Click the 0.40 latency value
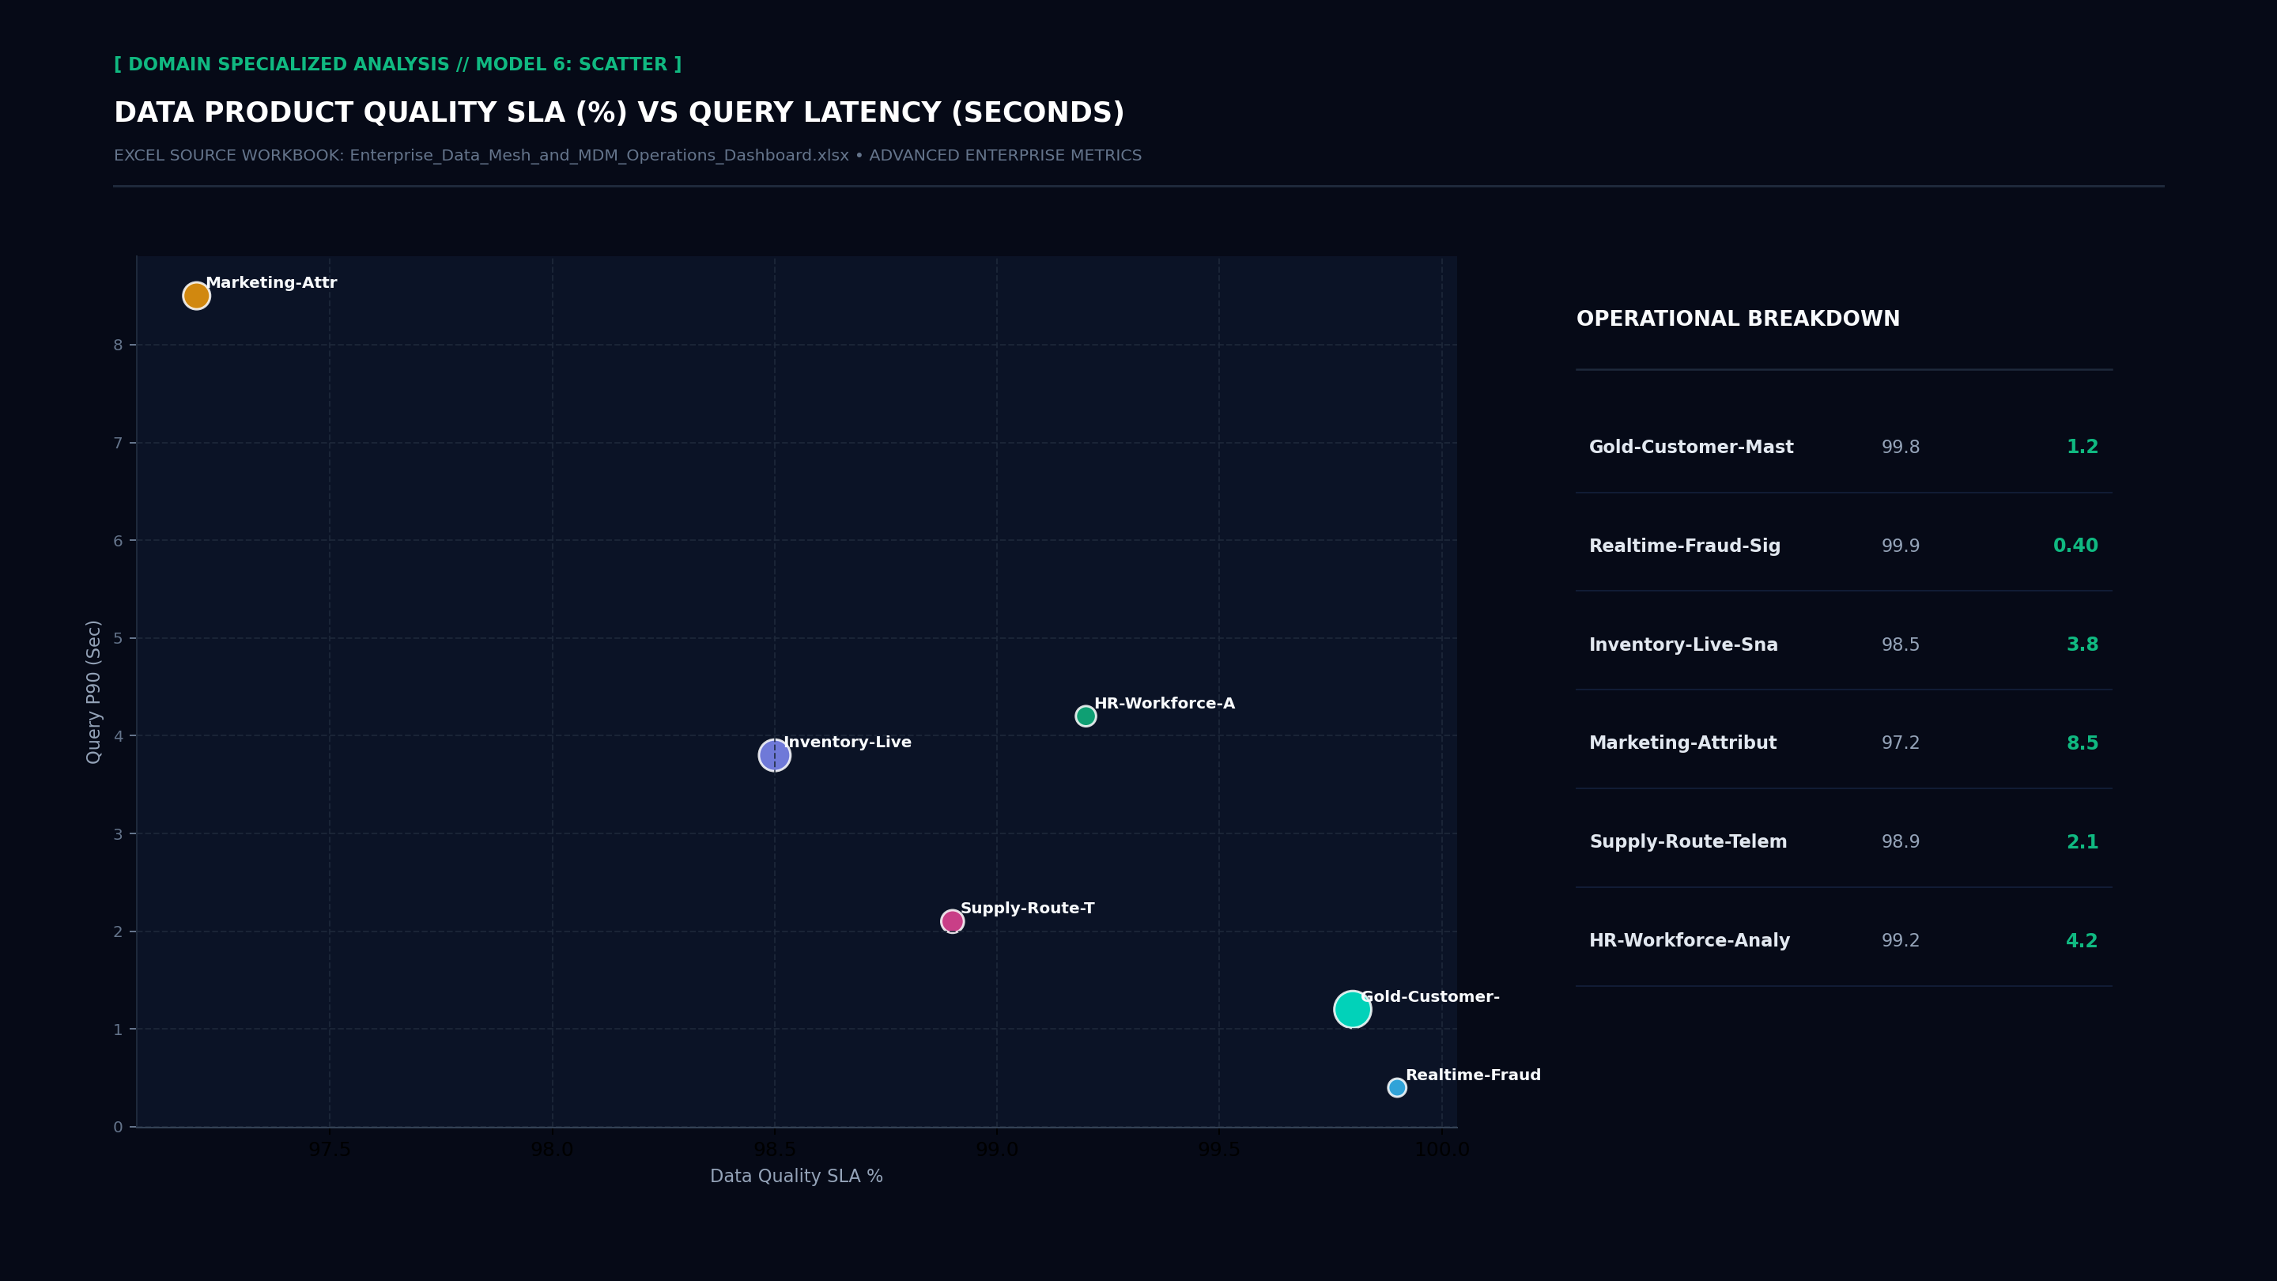 [2075, 546]
